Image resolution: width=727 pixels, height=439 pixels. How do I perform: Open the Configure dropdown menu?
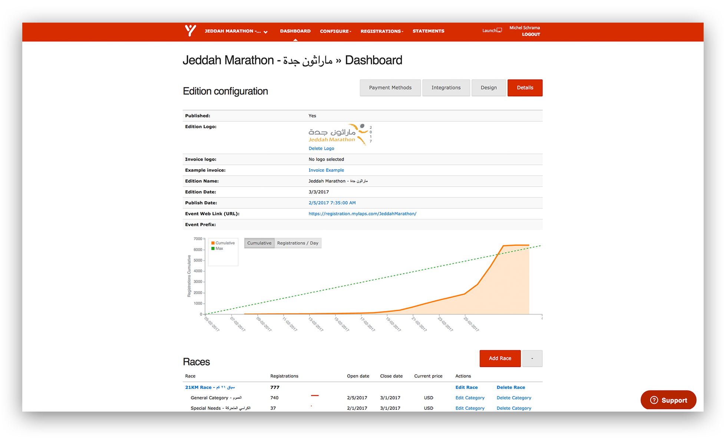336,31
